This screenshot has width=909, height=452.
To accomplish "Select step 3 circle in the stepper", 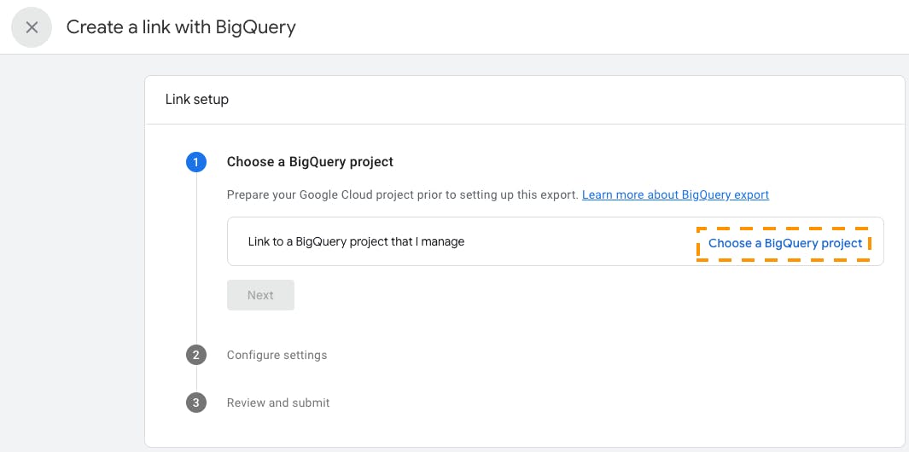I will click(x=196, y=403).
